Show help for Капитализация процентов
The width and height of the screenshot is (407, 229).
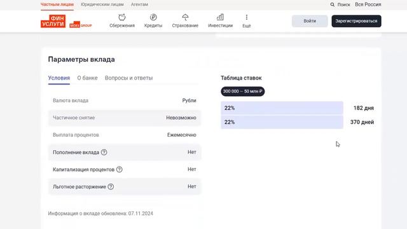point(119,170)
